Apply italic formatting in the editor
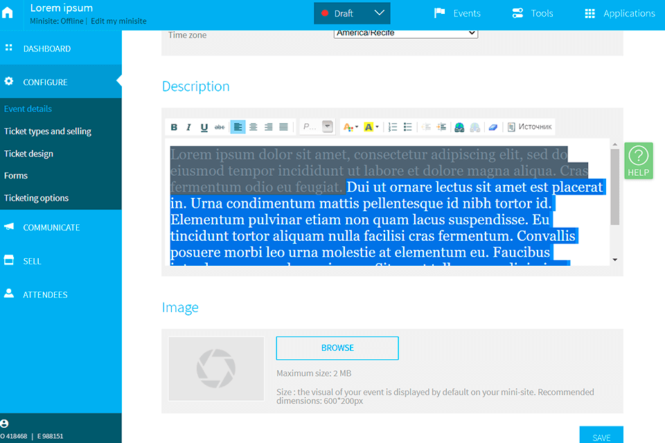Screen dimensions: 665x443 click(188, 127)
